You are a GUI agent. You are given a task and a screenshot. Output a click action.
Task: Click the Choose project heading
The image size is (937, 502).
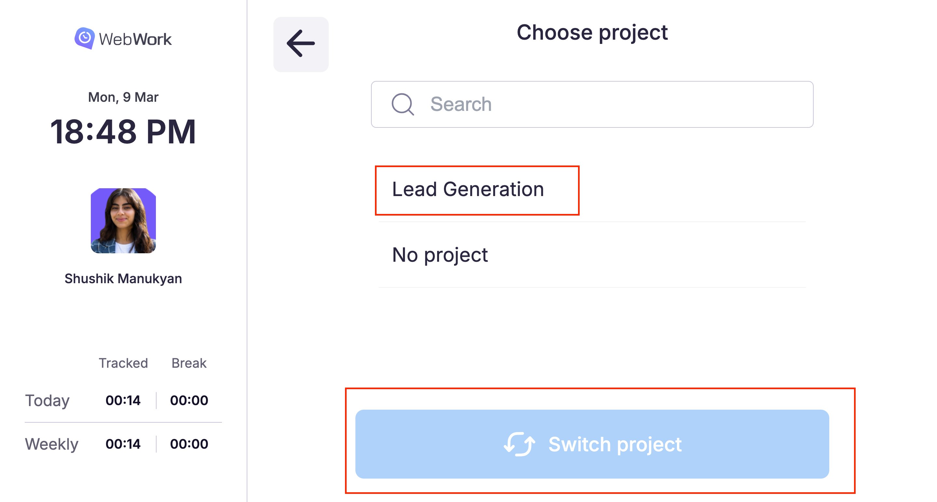(592, 32)
